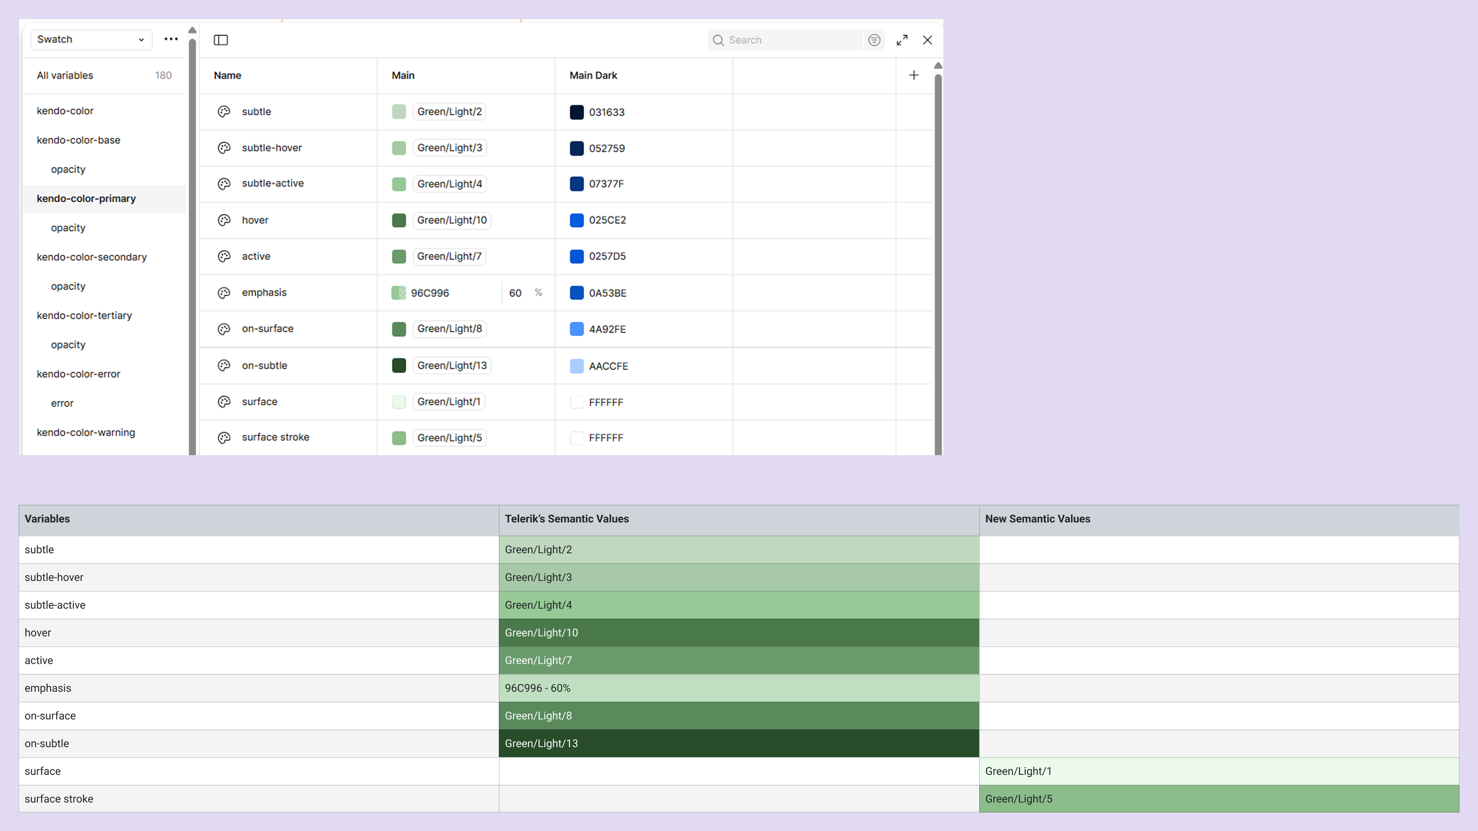
Task: Click the palette icon for subtle-active variable
Action: [224, 184]
